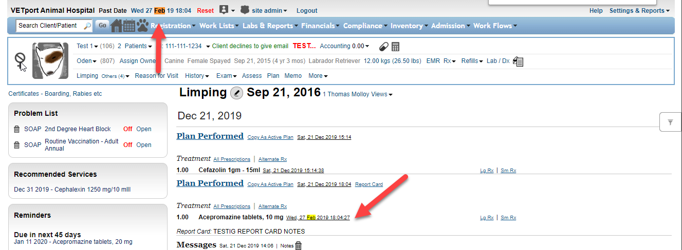Screen dimensions: 682x250
Task: Toggle Off status for 2nd Degree Heart Block
Action: tap(128, 129)
